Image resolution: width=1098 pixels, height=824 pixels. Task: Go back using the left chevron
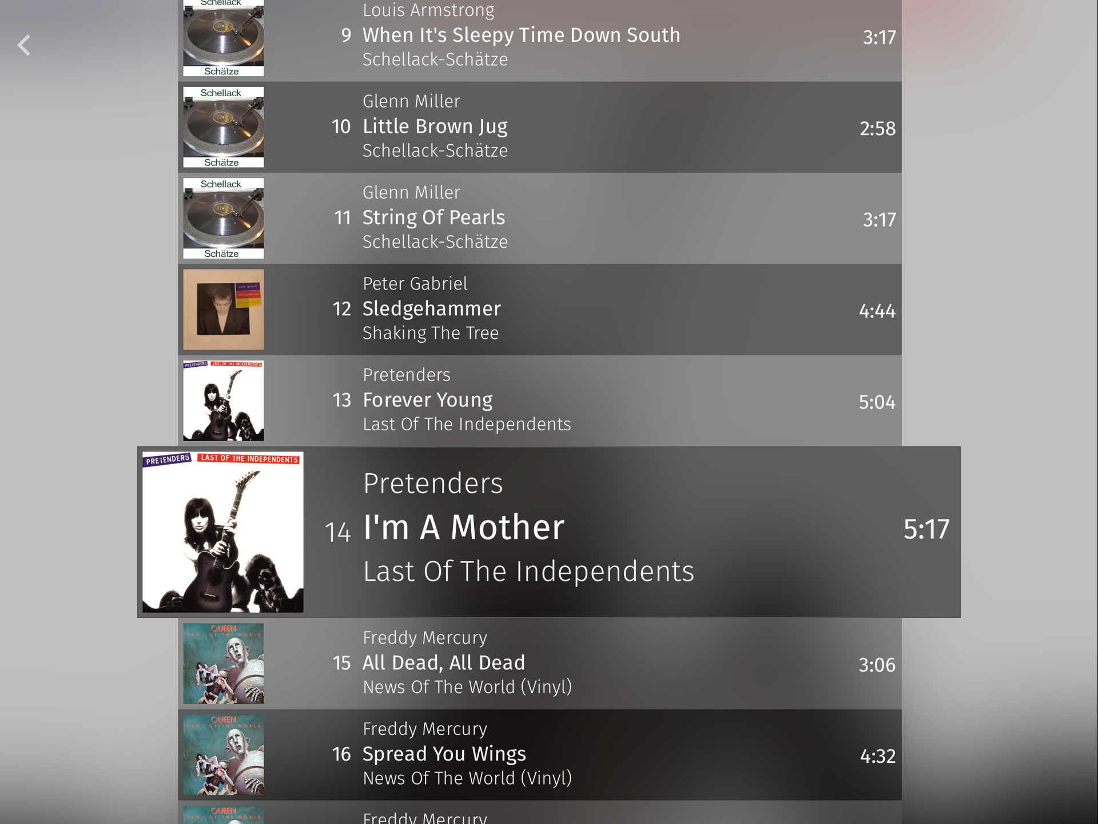(x=24, y=45)
